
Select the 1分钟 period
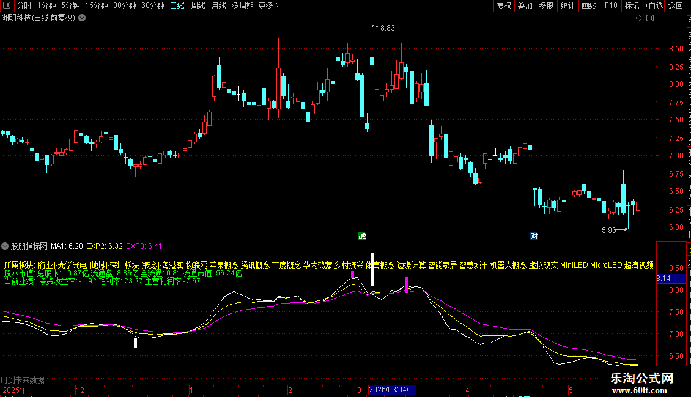point(46,5)
